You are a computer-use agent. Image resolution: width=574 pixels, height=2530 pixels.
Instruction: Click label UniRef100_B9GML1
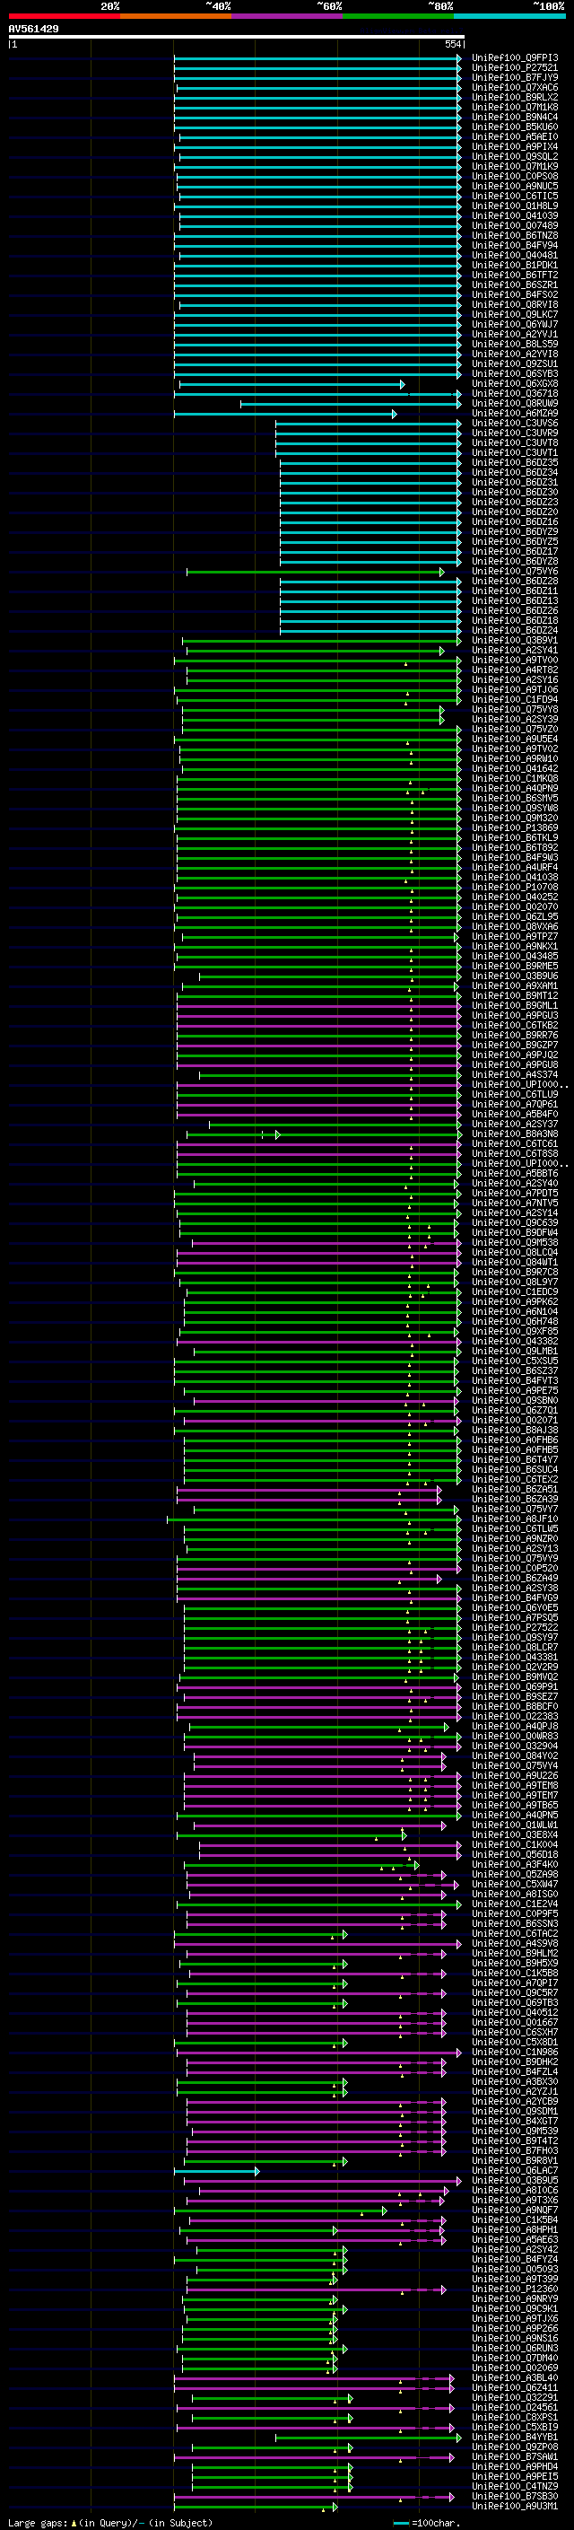point(515,1006)
